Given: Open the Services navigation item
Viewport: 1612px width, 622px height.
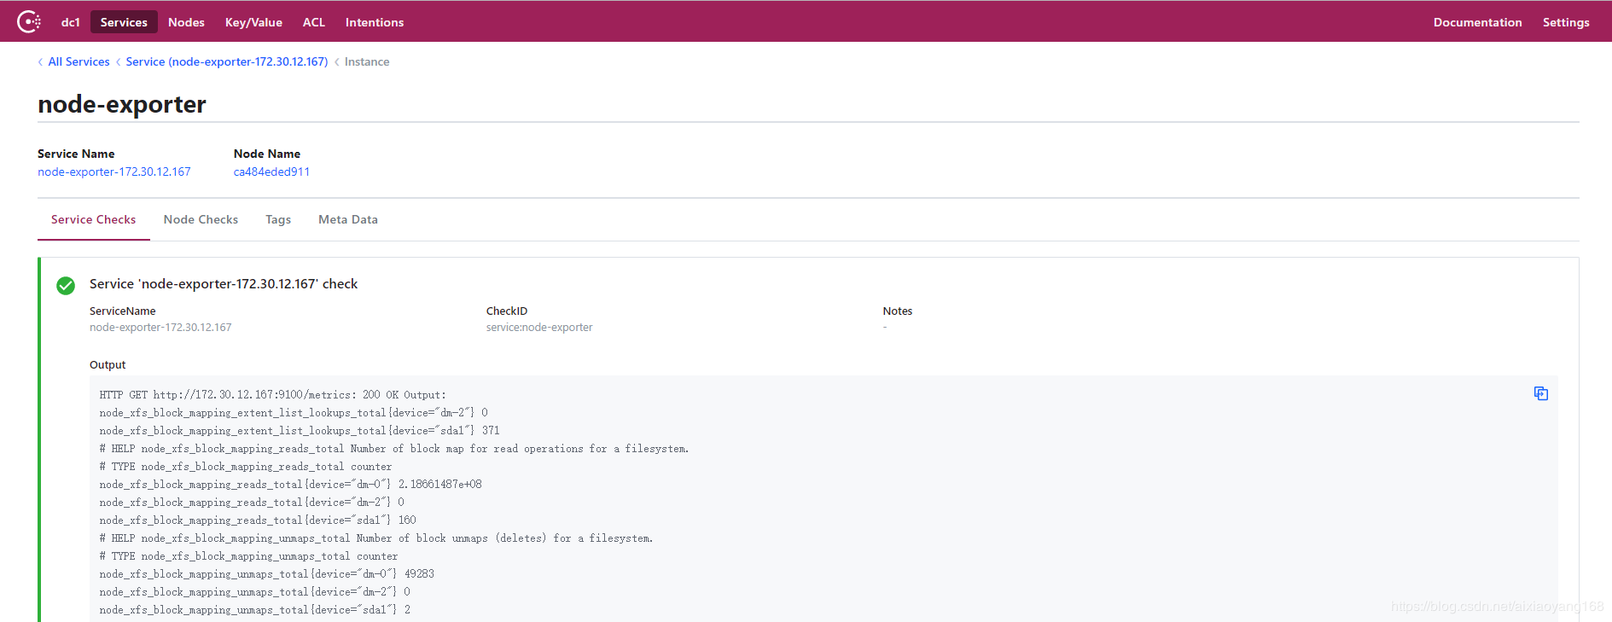Looking at the screenshot, I should click(124, 22).
